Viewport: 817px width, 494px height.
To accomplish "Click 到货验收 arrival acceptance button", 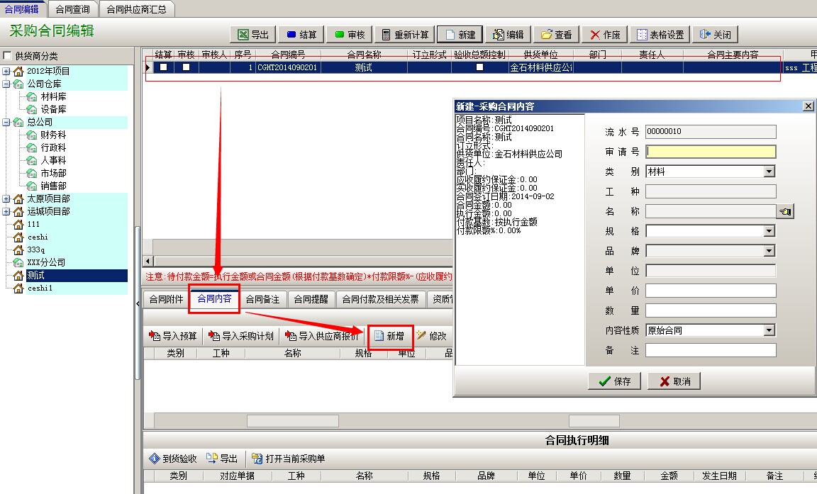I will (x=173, y=459).
